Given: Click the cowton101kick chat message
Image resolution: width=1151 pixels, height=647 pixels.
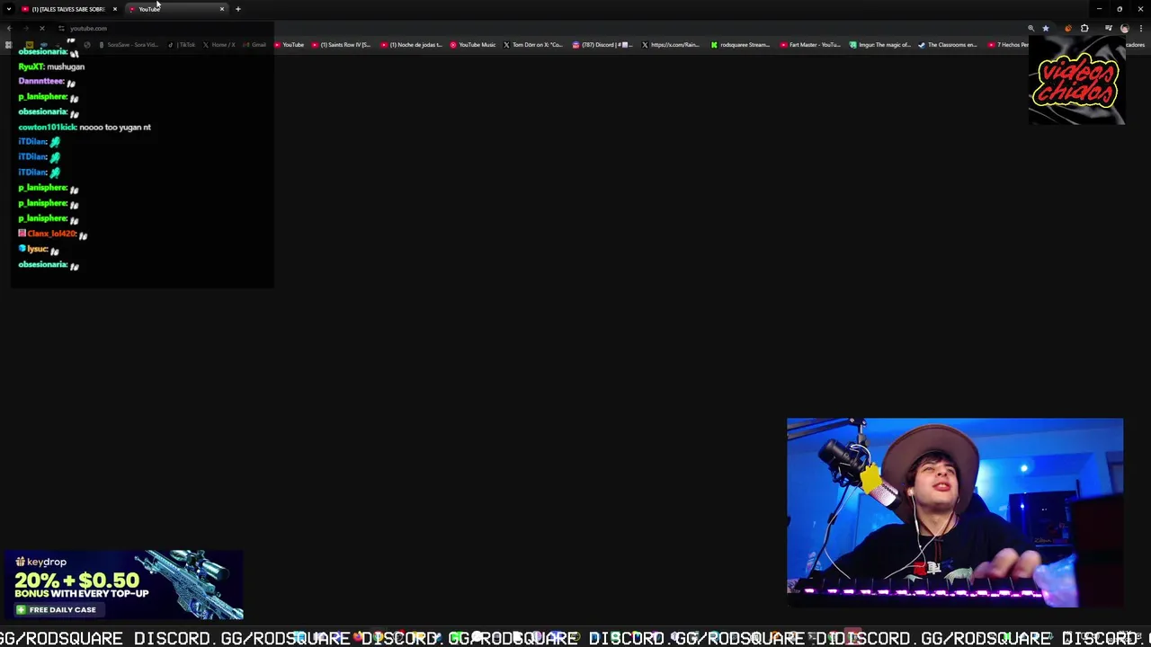Looking at the screenshot, I should click(x=85, y=127).
